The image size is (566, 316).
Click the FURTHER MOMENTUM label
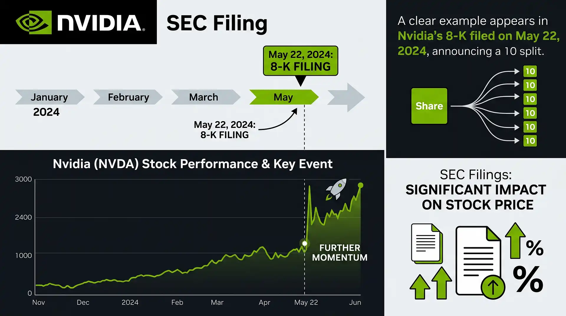pos(340,253)
